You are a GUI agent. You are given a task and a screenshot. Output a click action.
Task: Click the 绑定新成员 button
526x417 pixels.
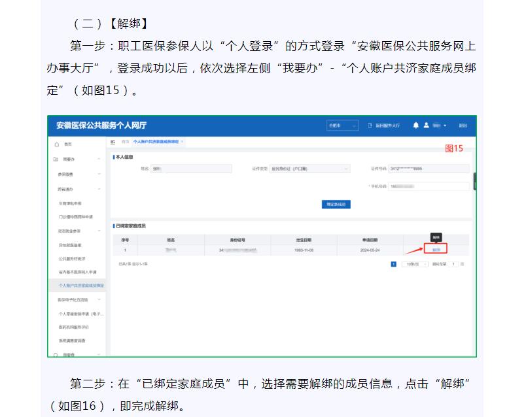(x=338, y=204)
